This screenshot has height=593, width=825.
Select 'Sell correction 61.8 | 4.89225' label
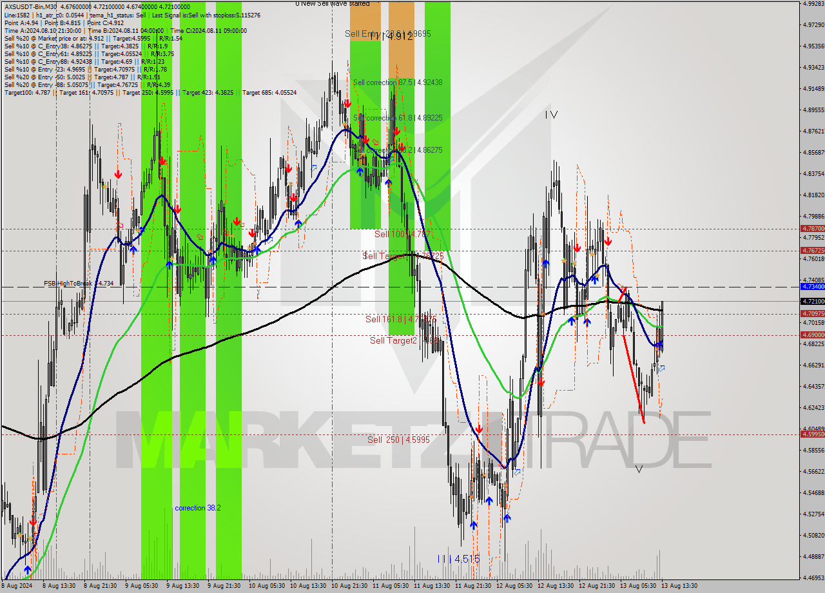(398, 118)
